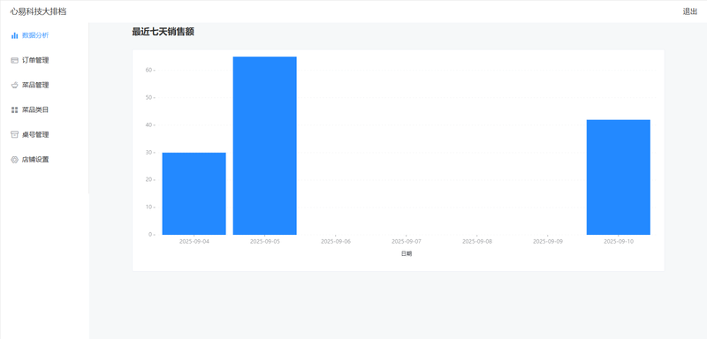Click the 心易科技大排档 title
This screenshot has height=339, width=707.
tap(38, 11)
